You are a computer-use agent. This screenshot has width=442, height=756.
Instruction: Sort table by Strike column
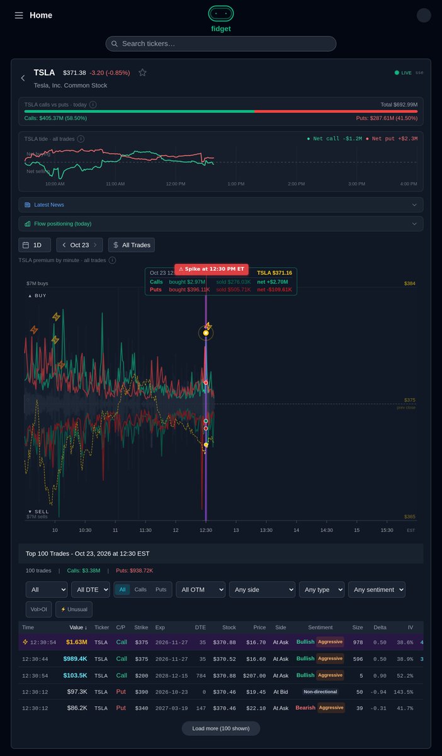tap(141, 627)
